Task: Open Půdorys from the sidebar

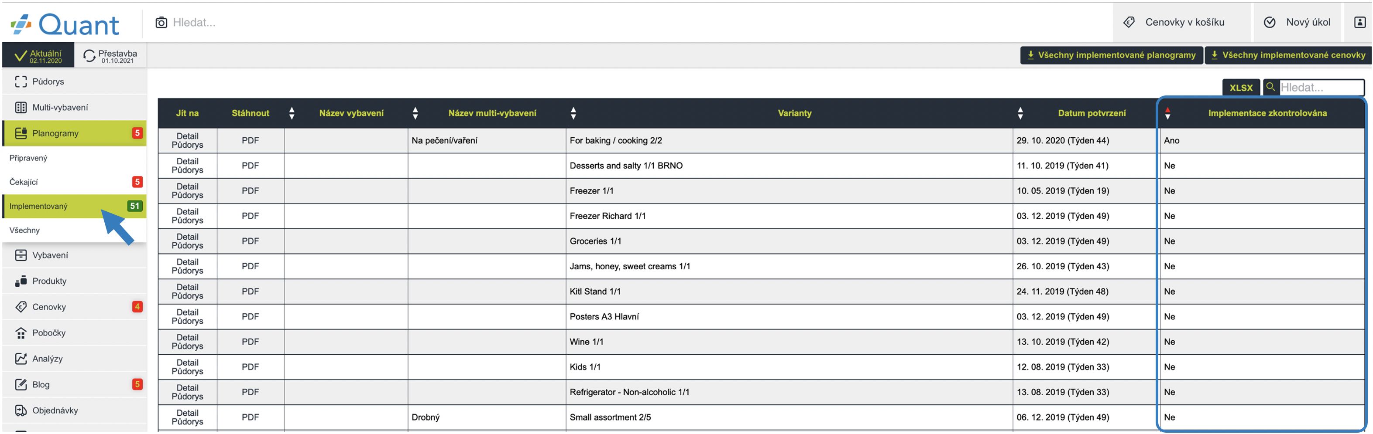Action: point(48,81)
